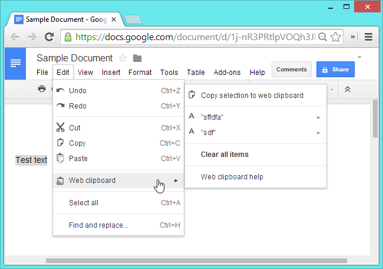Screen dimensions: 383x269
Task: Bookmark this page with star icon
Action: coord(335,37)
